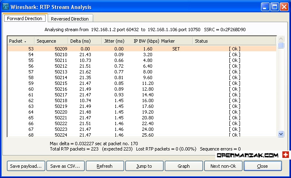Click the Jump to button
This screenshot has width=291, height=178.
[144, 166]
